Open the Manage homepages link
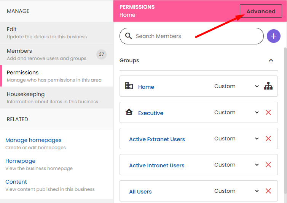This screenshot has width=287, height=203. click(x=33, y=140)
